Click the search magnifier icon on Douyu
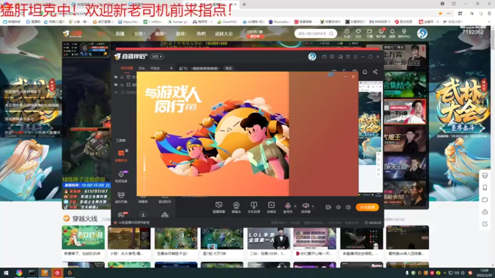Image resolution: width=495 pixels, height=278 pixels. coord(331,33)
